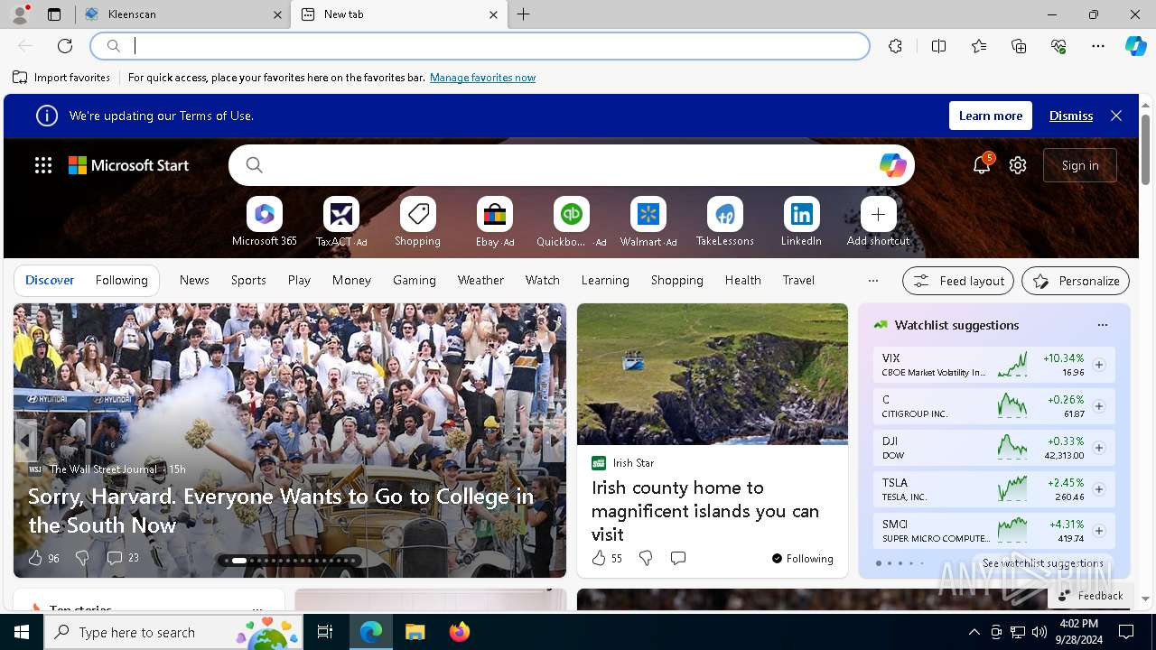This screenshot has width=1156, height=650.
Task: Open News category
Action: tap(194, 280)
